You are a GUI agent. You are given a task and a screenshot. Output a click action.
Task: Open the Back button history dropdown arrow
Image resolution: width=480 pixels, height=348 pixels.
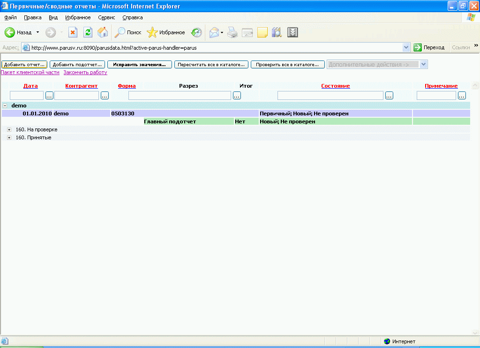[37, 32]
